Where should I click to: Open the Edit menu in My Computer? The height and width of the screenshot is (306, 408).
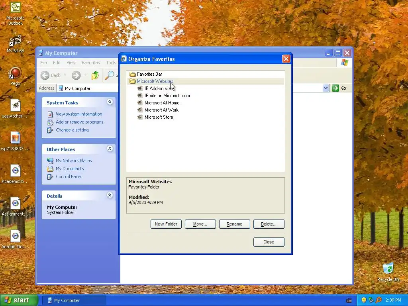57,63
